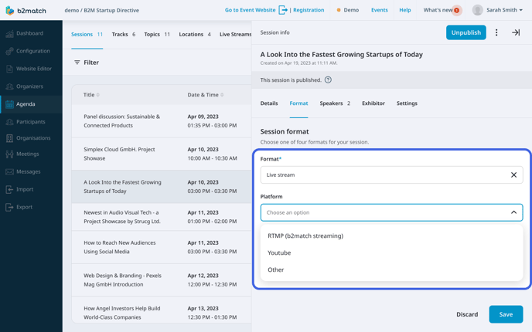Click the Export arrow icon
Viewport: 532px width, 332px height.
9,207
